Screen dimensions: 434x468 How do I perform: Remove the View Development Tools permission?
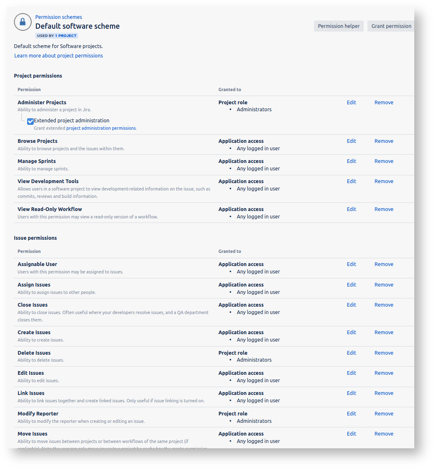383,181
